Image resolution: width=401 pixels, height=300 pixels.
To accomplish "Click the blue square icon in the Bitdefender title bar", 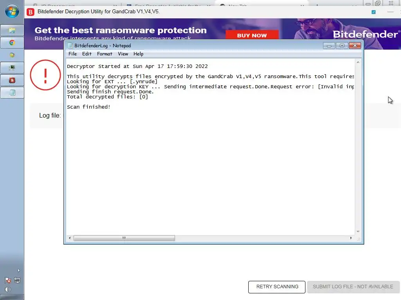I will coord(374,12).
